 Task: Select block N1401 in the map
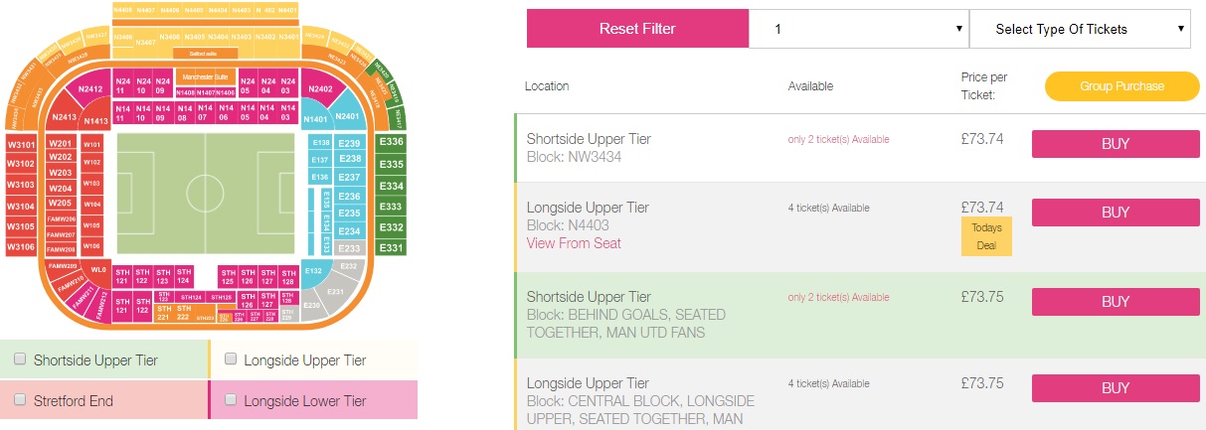point(316,117)
